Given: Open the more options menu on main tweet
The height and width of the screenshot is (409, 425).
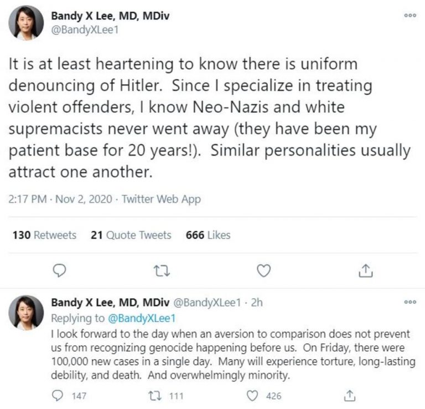Looking at the screenshot, I should coord(410,16).
